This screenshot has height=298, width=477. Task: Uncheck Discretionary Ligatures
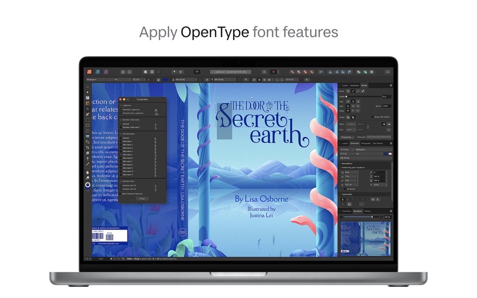pyautogui.click(x=121, y=113)
